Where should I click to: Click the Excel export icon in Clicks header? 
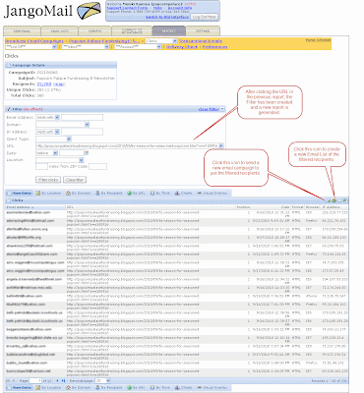pyautogui.click(x=345, y=200)
